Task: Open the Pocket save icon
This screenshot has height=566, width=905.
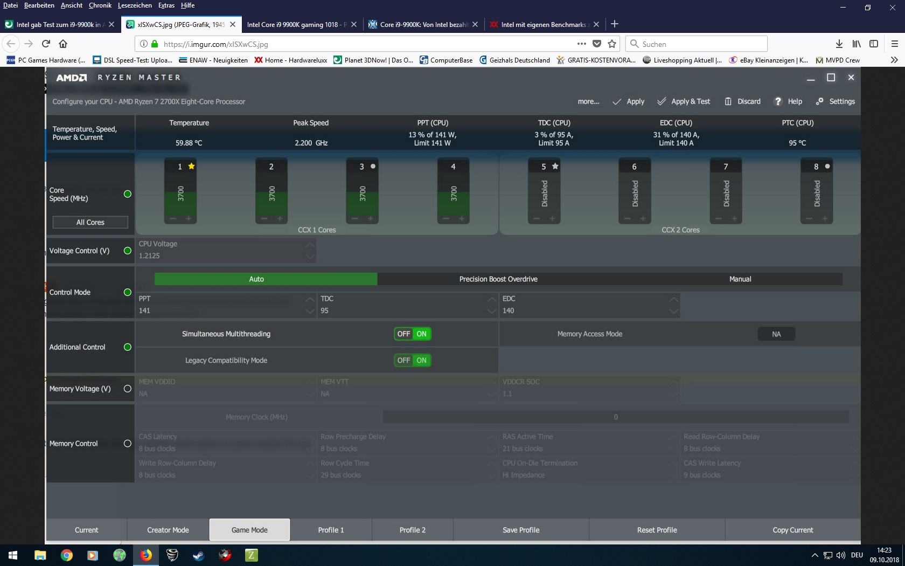Action: point(597,44)
